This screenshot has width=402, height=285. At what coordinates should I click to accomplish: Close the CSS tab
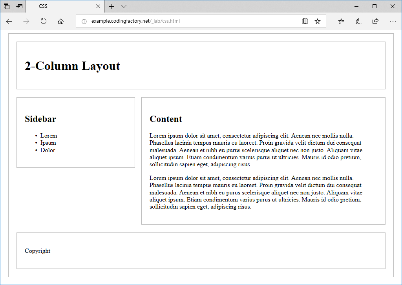[98, 6]
